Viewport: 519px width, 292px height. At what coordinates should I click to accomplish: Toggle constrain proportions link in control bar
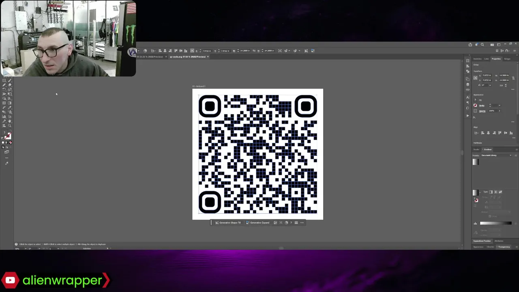tap(254, 51)
